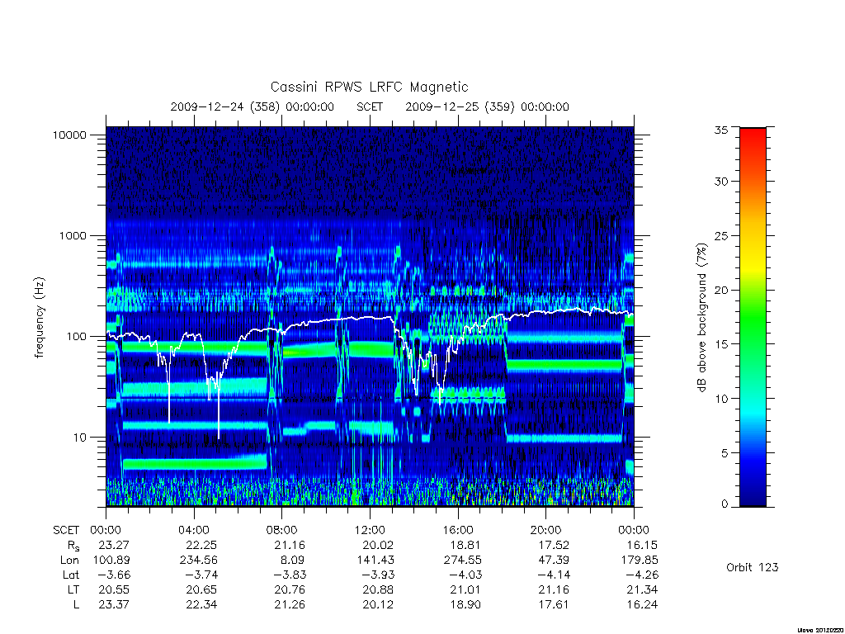Click the 04:00 SCET time label
Viewport: 845px width, 634px height.
coord(194,530)
